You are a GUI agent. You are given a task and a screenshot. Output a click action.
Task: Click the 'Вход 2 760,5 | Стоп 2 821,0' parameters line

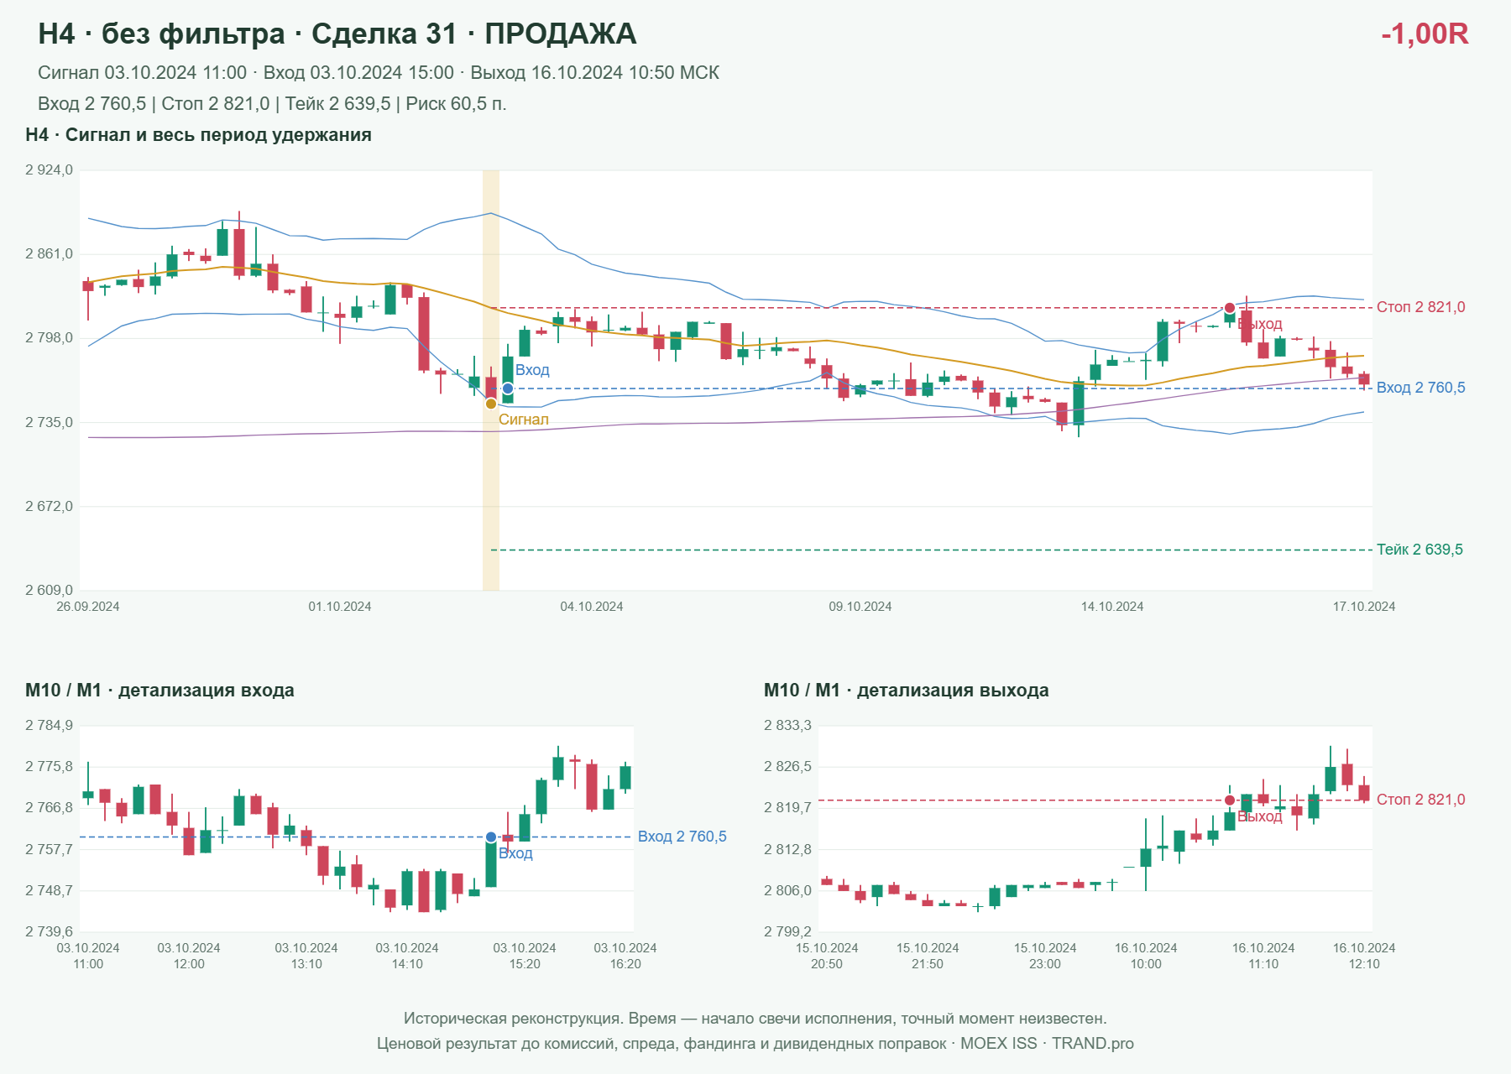coord(272,104)
